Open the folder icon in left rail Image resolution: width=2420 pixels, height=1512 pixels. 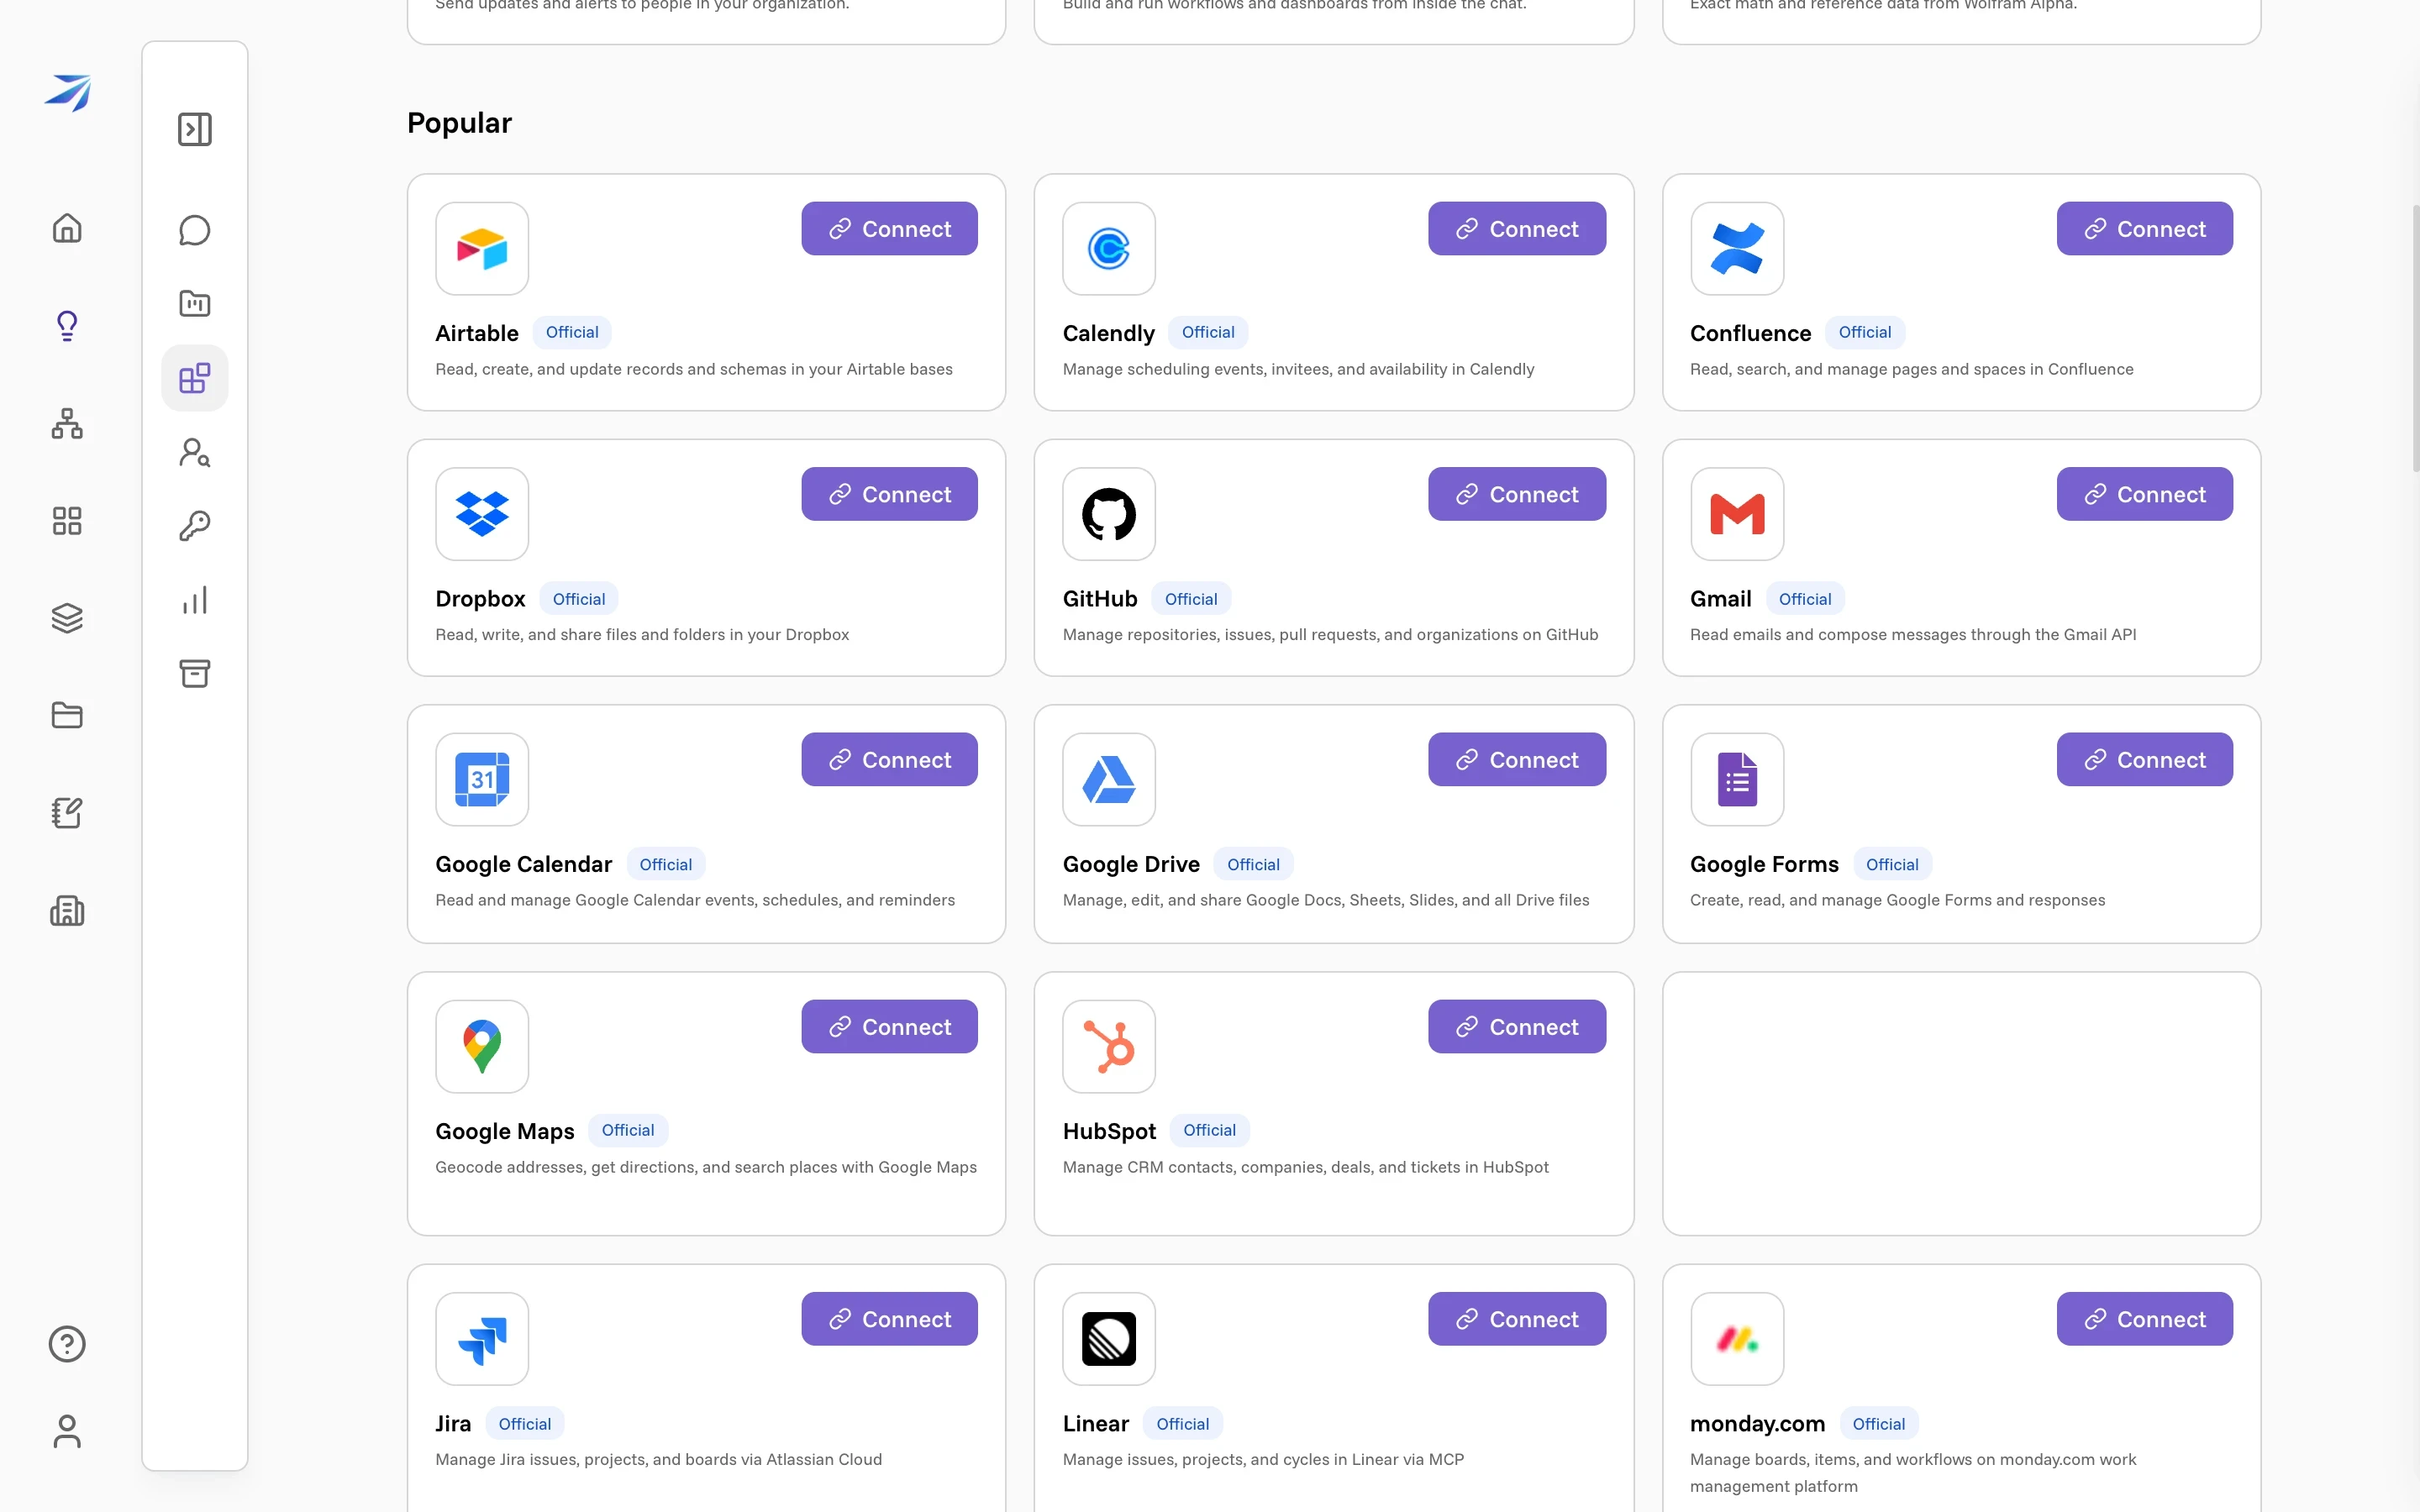[x=67, y=715]
